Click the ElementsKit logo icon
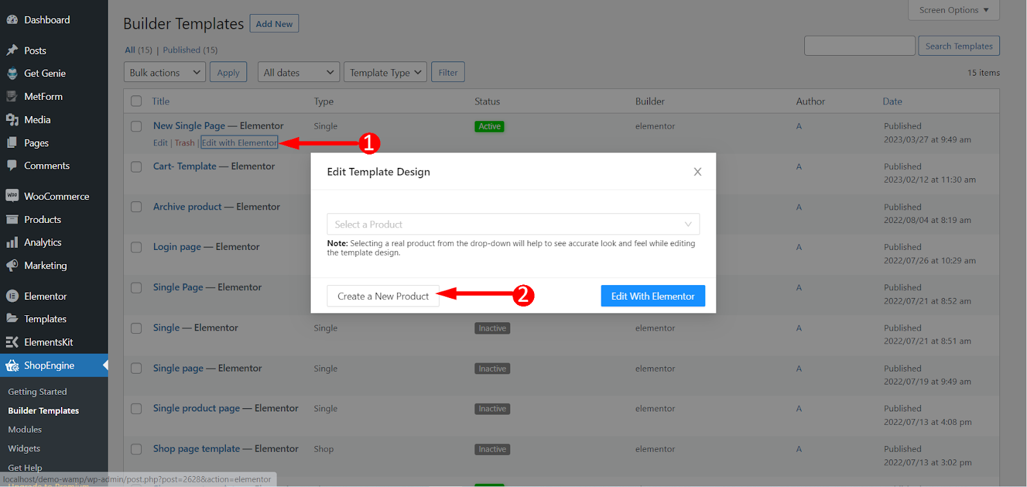 pyautogui.click(x=12, y=342)
